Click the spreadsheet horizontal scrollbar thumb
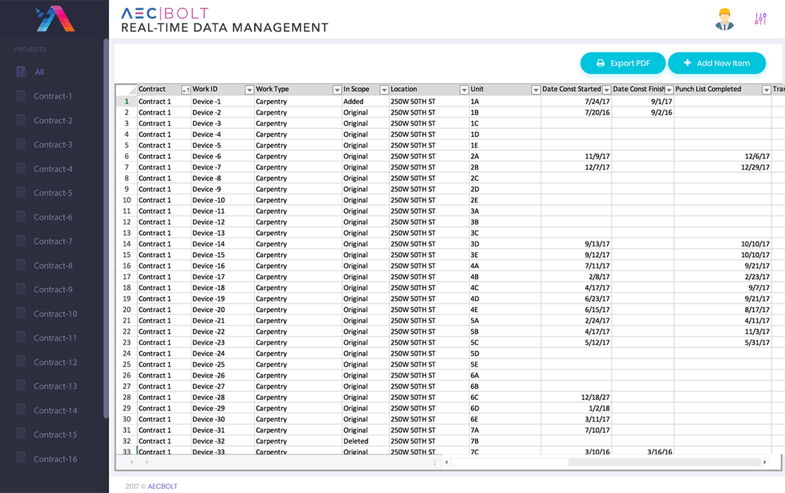785x493 pixels. (509, 462)
